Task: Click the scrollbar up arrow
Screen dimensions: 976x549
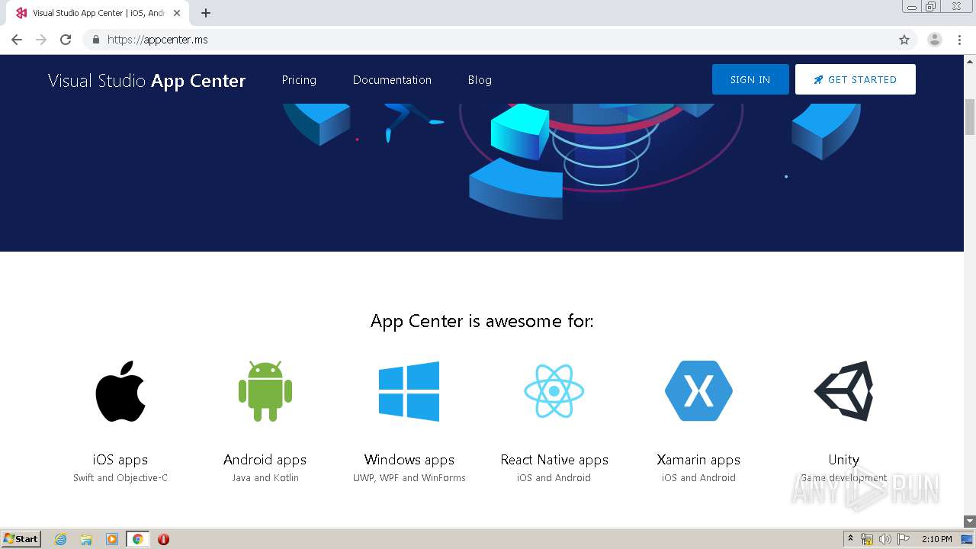Action: coord(970,61)
